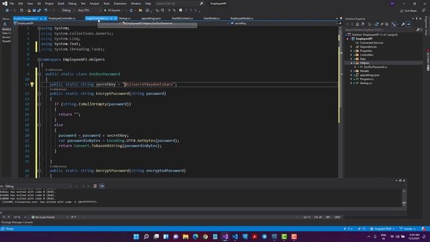The height and width of the screenshot is (242, 430).
Task: Toggle word wrap in Output window
Action: tap(101, 186)
